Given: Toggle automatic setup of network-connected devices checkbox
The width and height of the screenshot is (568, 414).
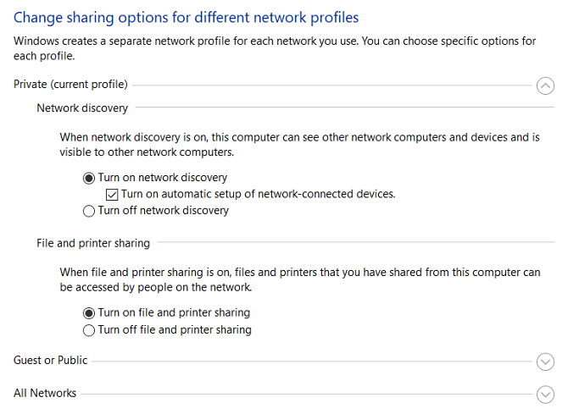Looking at the screenshot, I should click(112, 194).
